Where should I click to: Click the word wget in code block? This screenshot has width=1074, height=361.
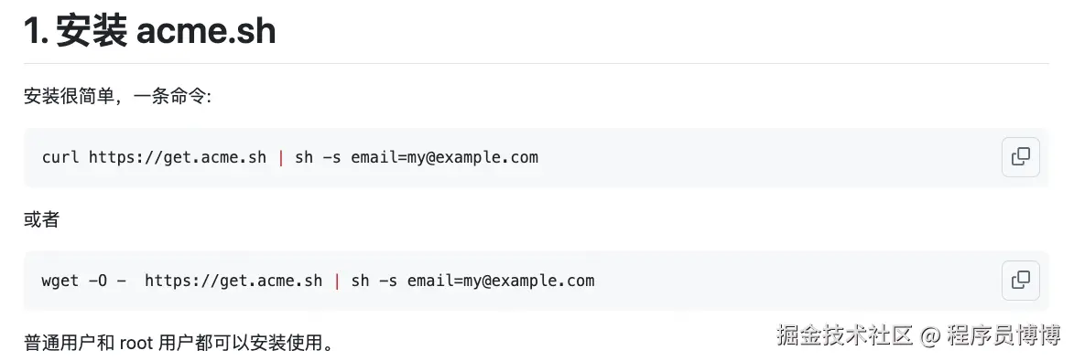(x=60, y=281)
